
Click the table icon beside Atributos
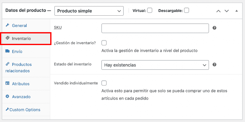click(x=7, y=83)
